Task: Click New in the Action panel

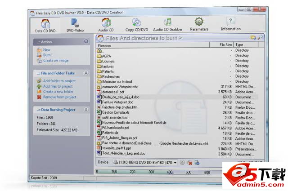Action: pyautogui.click(x=47, y=50)
